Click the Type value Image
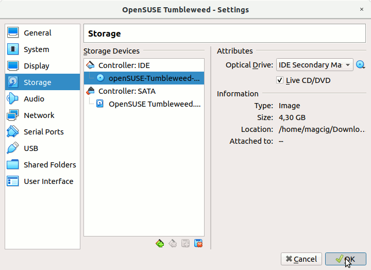This screenshot has height=270, width=371. pos(289,106)
